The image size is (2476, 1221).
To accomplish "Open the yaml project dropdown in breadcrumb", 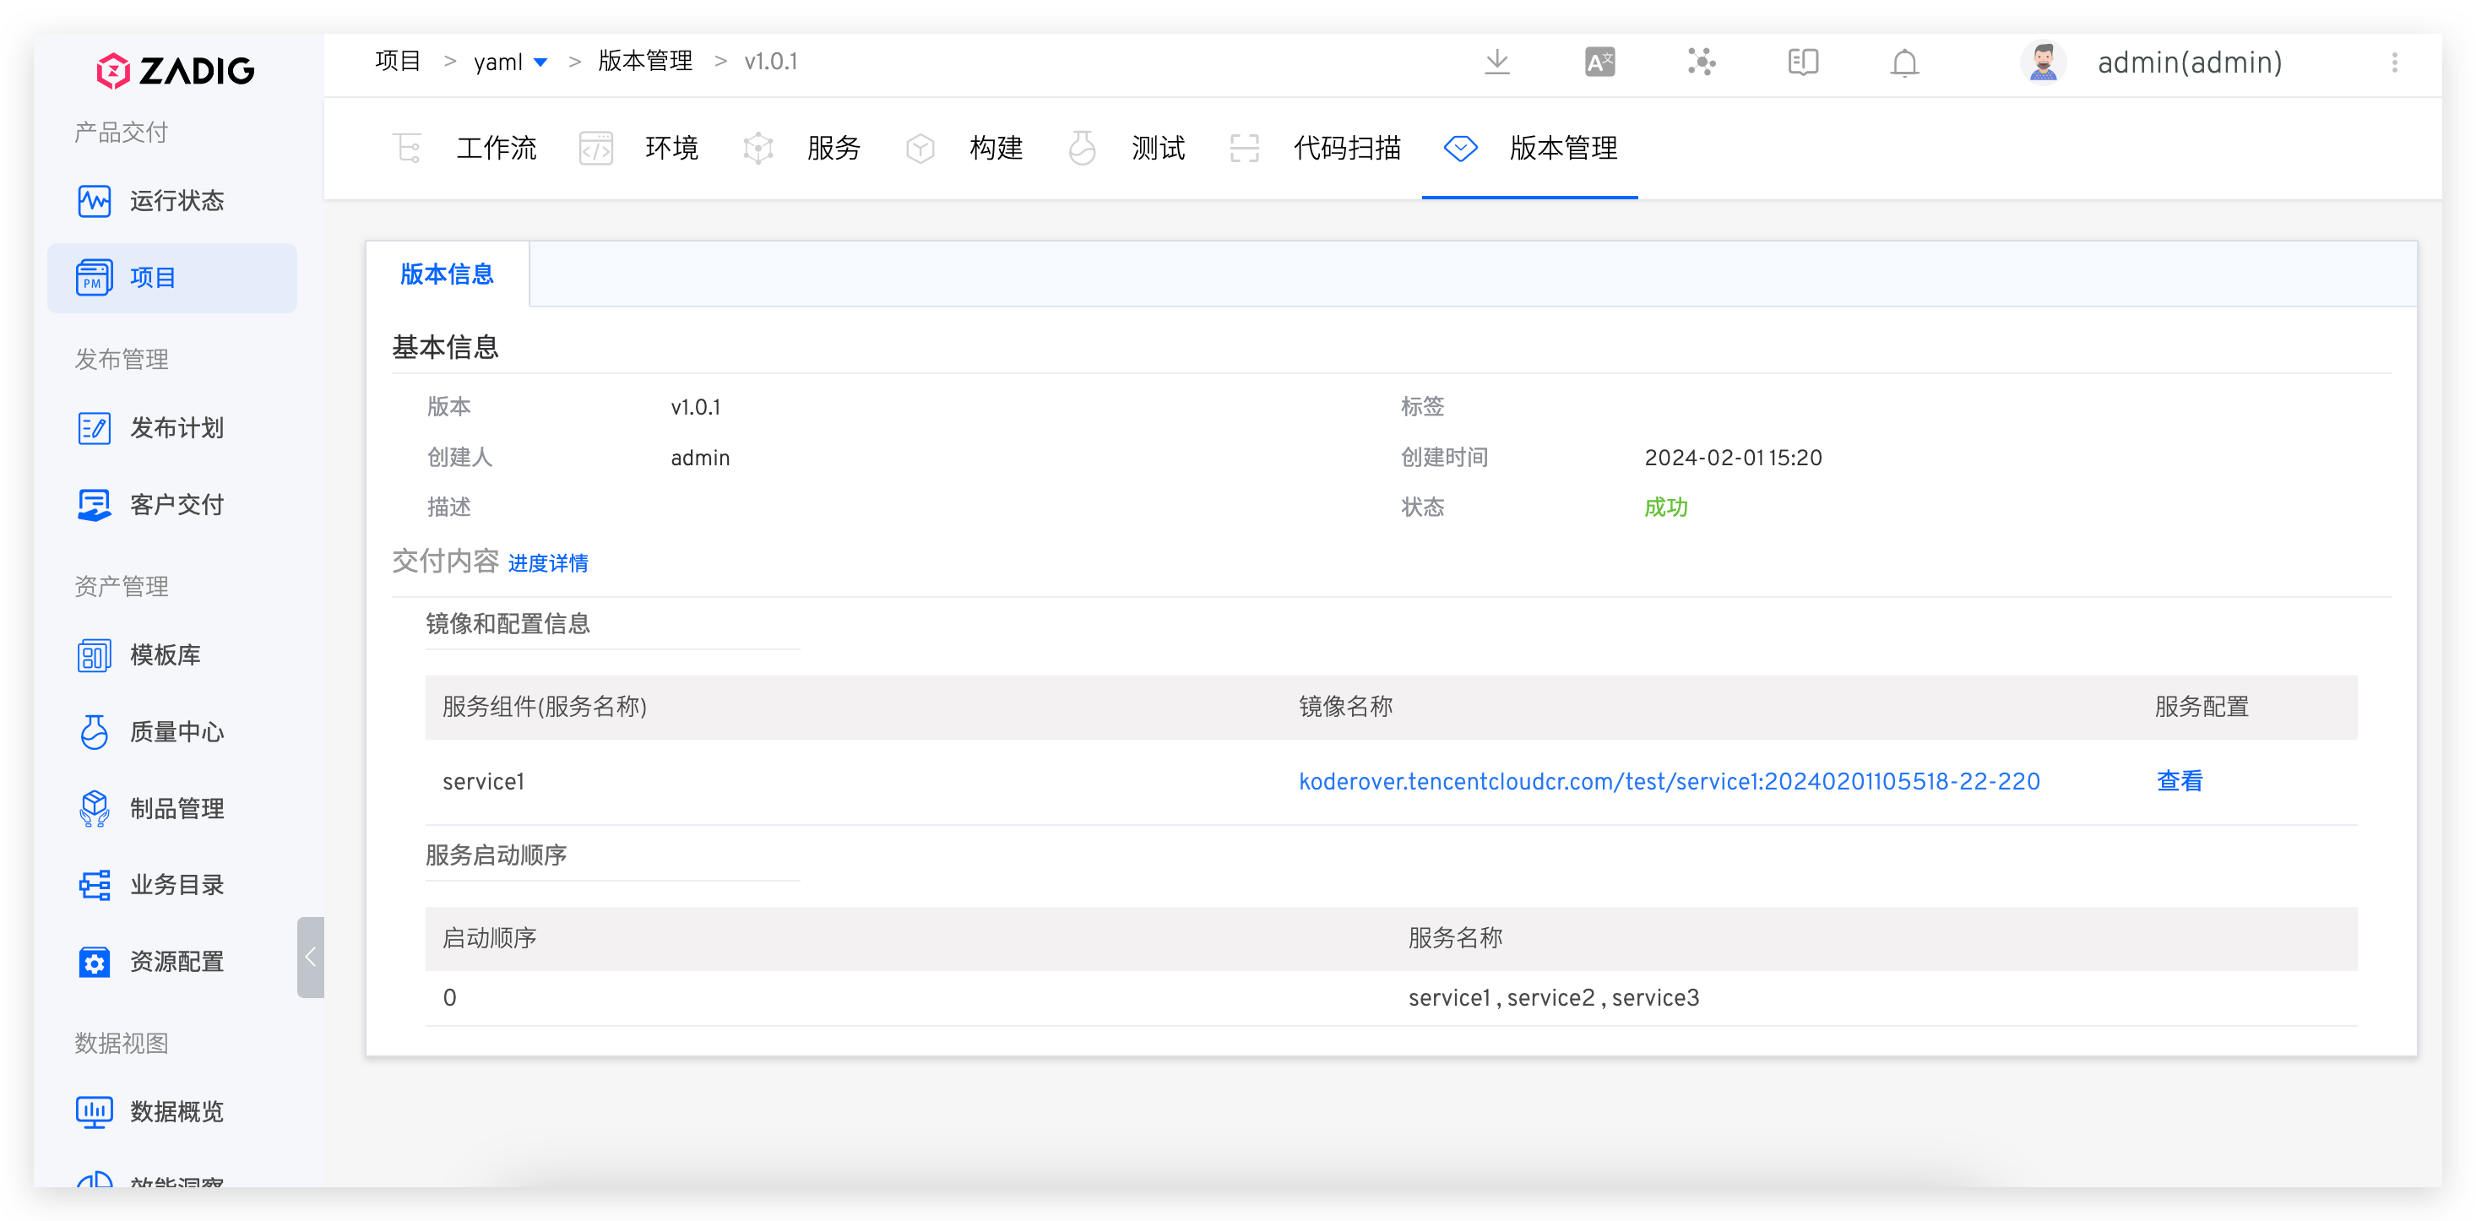I will [510, 61].
